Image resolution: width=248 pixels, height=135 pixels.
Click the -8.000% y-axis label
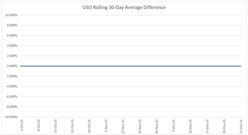11,107
